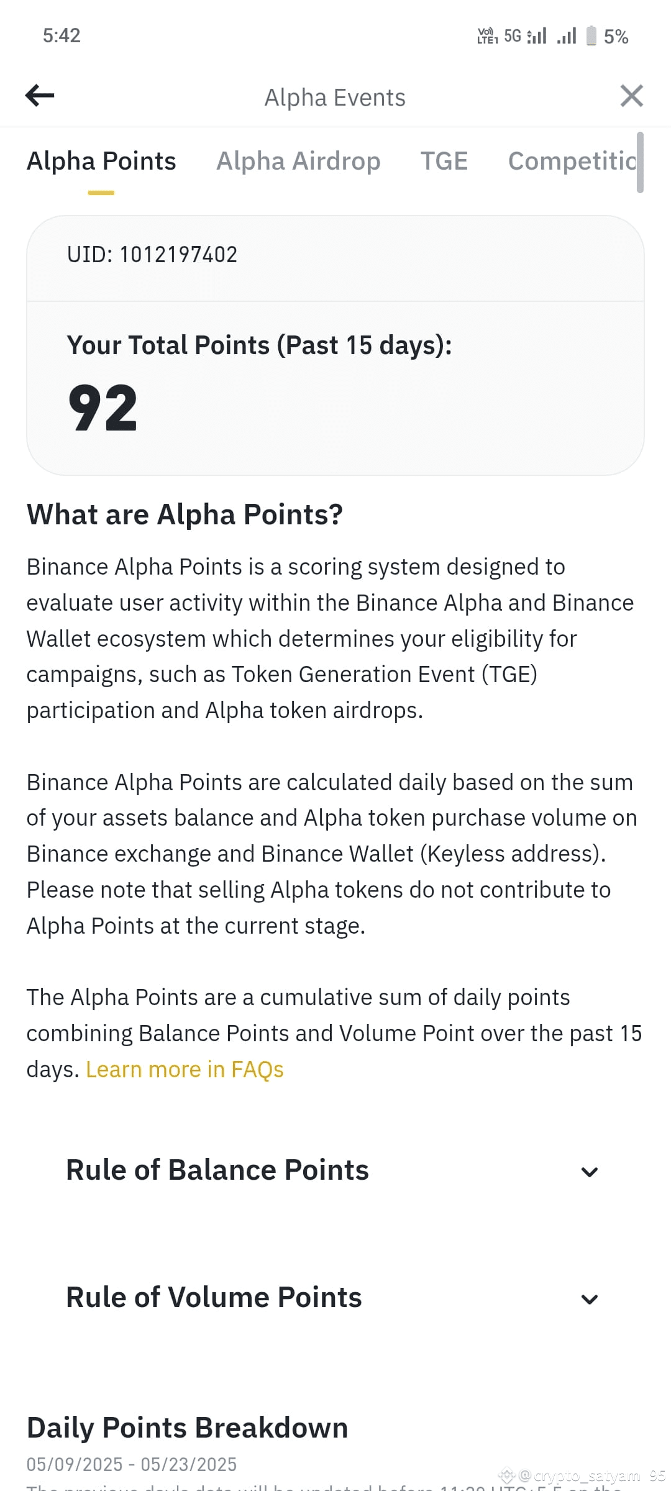This screenshot has width=671, height=1491.
Task: Tap the total points value 92
Action: click(x=103, y=408)
